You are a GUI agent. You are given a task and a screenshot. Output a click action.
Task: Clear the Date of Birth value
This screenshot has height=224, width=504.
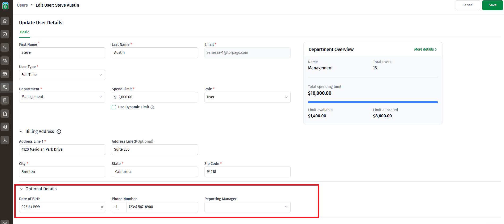(102, 207)
